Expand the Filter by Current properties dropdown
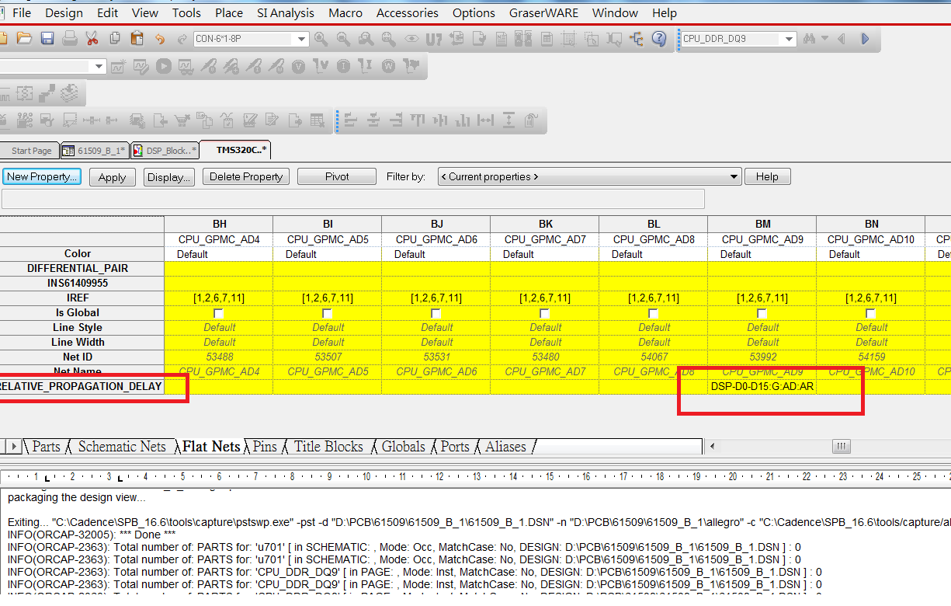Image resolution: width=951 pixels, height=606 pixels. (x=734, y=177)
